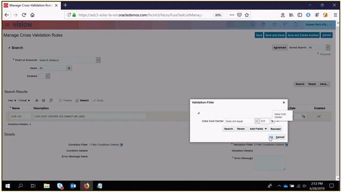Toggle the Firefox sidebar icon

pos(300,15)
